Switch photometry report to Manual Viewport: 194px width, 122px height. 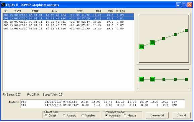130,116
